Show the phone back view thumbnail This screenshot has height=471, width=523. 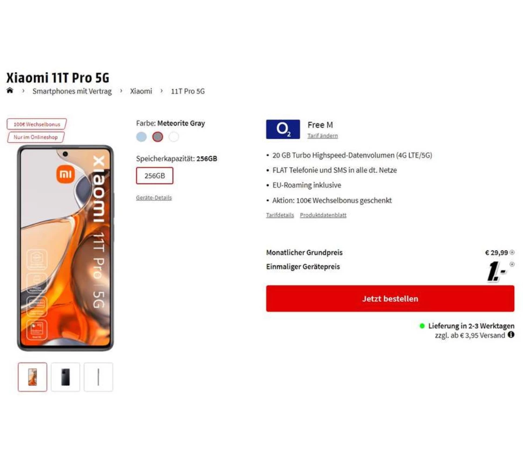coord(66,377)
